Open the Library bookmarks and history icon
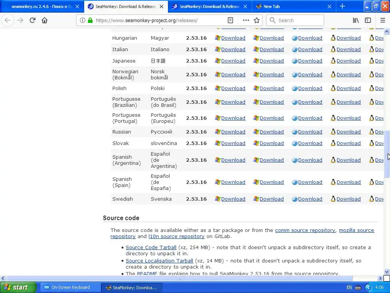 356,21
